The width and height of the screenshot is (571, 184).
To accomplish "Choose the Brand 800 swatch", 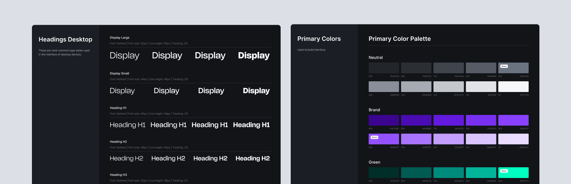I will click(416, 120).
